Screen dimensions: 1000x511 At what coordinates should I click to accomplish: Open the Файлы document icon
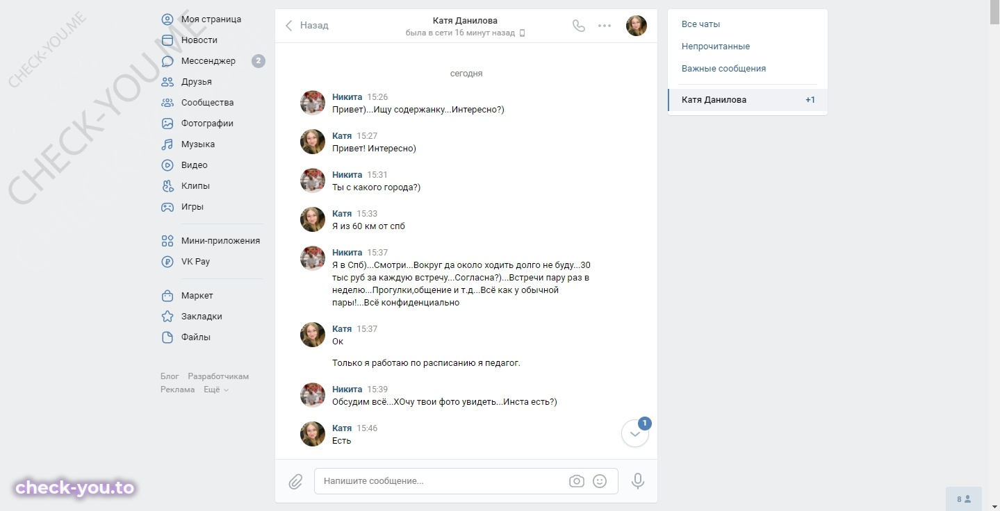click(x=167, y=337)
